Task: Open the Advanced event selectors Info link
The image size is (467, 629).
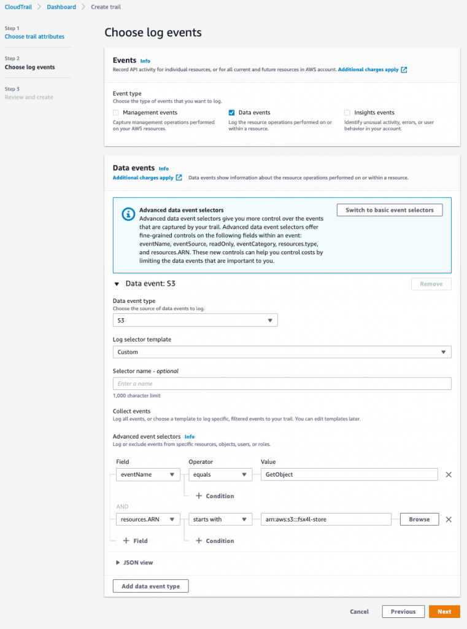Action: 189,437
